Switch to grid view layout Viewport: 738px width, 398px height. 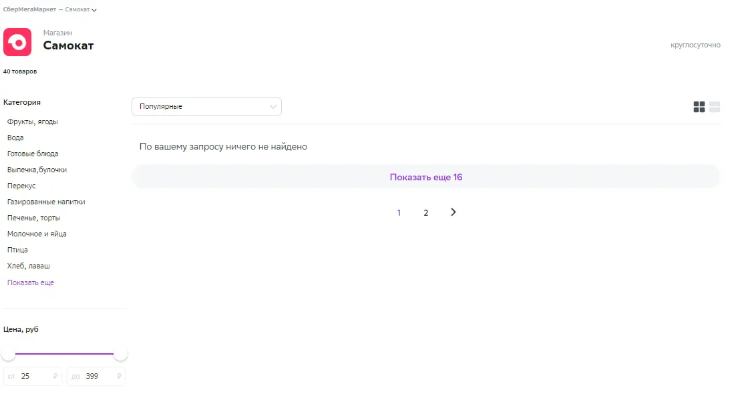699,107
